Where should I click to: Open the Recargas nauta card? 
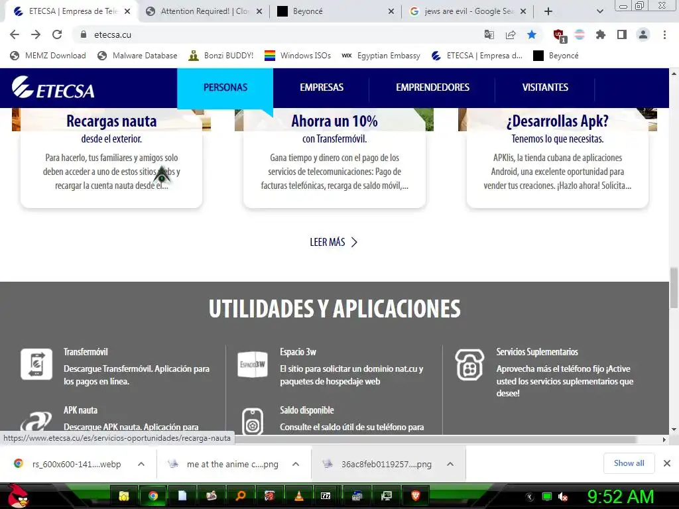click(x=111, y=158)
